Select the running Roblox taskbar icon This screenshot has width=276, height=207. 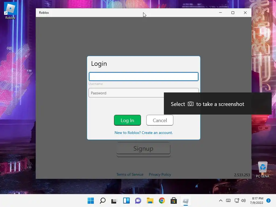click(x=185, y=201)
